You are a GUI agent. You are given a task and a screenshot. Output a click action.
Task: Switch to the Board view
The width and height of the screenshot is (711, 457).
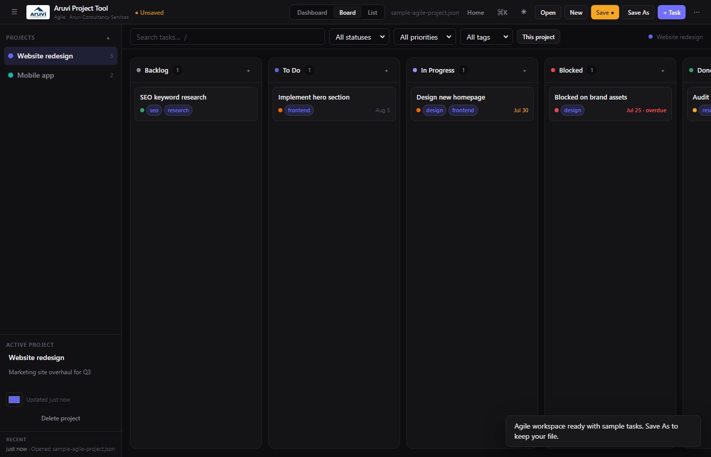347,12
